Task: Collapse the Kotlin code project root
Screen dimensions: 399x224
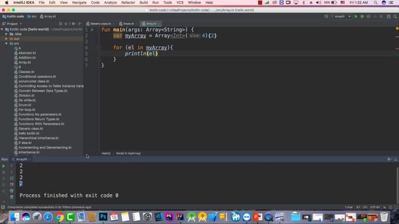Action: [2, 29]
